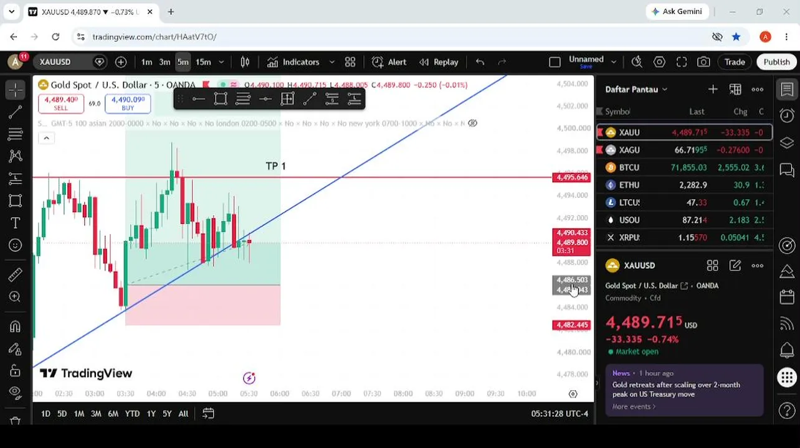Take a chart snapshot with camera icon

pos(703,62)
